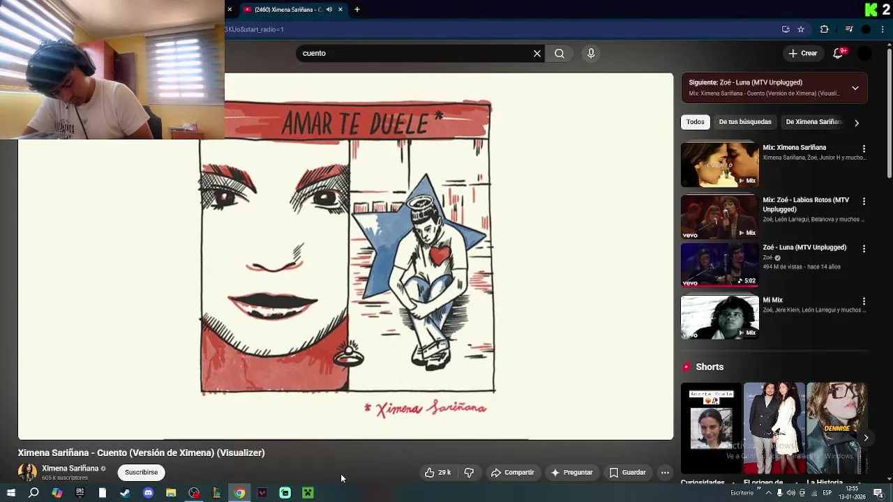Viewport: 893px width, 502px height.
Task: Open the notifications bell
Action: coord(839,53)
